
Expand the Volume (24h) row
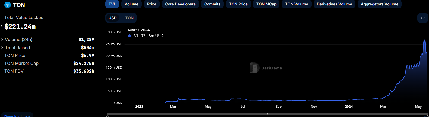click(2, 40)
